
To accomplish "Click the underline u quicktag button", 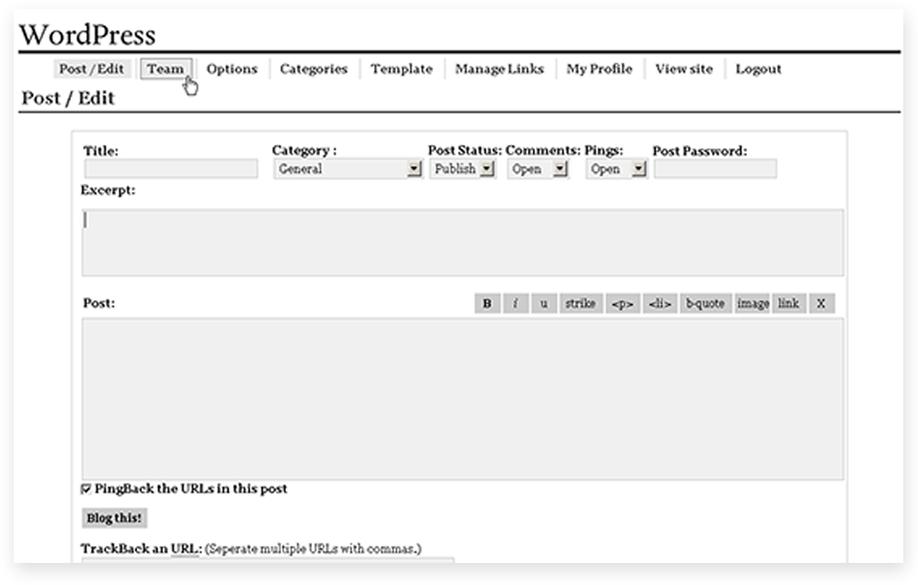I will pos(544,304).
